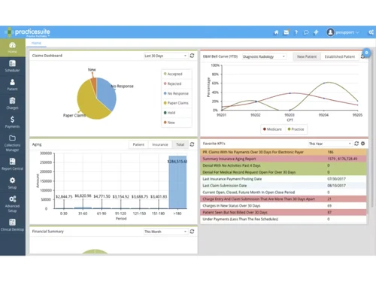Click the question mark help icon
The image size is (376, 282).
tap(296, 32)
